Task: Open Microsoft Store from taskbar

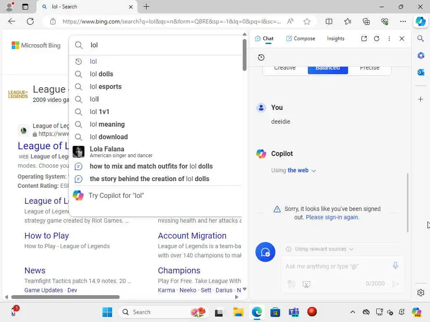Action: click(x=275, y=312)
